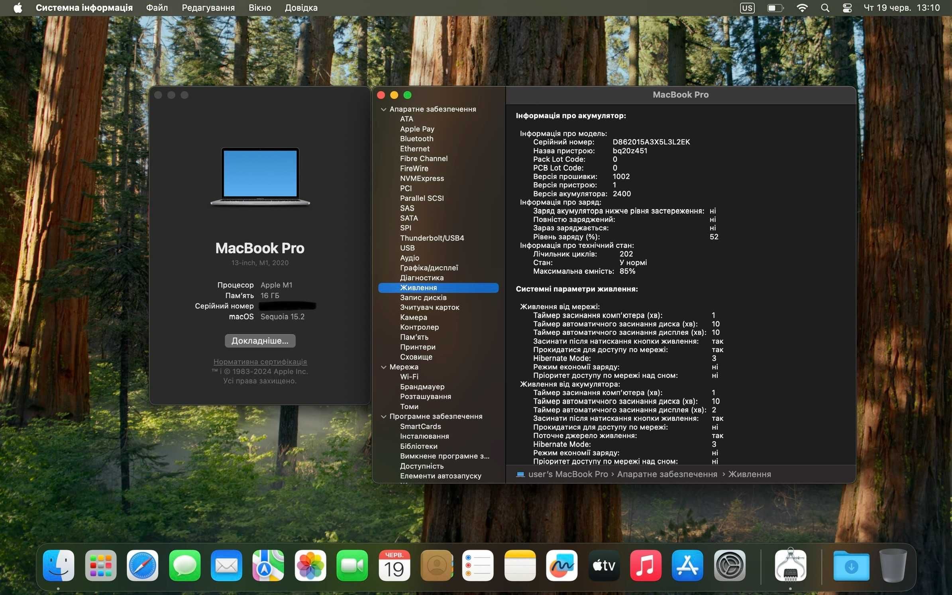Open Notes app in the Dock
Screen dimensions: 952x595
520,565
